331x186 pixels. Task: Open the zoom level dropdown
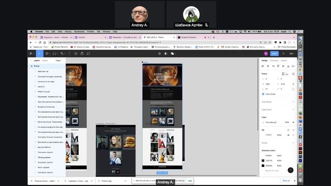point(292,54)
